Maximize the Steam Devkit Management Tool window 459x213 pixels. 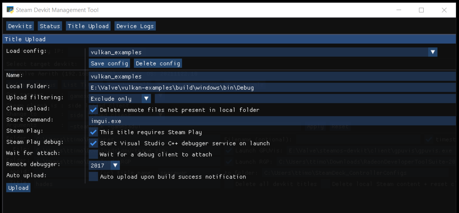coord(421,10)
